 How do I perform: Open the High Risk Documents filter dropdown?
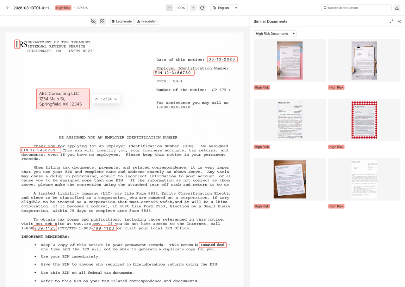point(275,33)
